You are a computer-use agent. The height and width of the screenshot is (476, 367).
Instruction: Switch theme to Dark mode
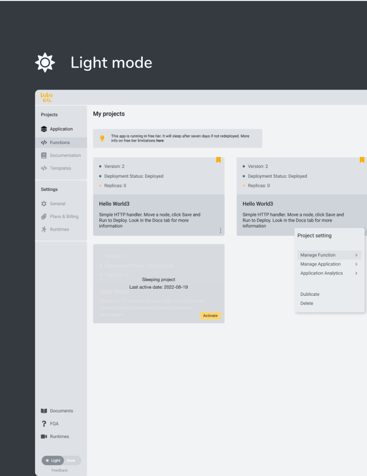pos(71,460)
